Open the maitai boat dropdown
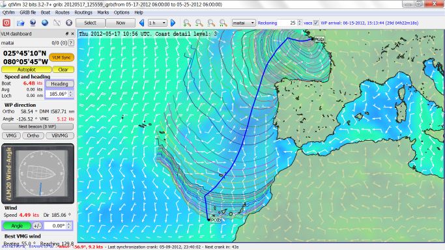The width and height of the screenshot is (445, 250). [244, 23]
